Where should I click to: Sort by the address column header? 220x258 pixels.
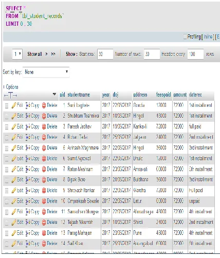point(140,95)
